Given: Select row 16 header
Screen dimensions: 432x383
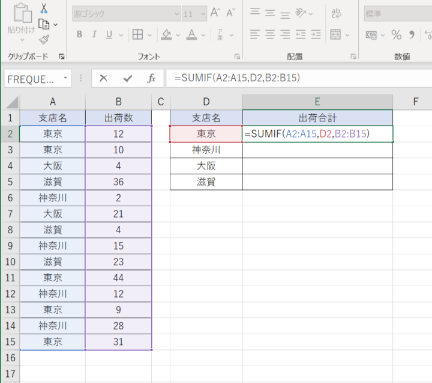Looking at the screenshot, I should [x=10, y=358].
